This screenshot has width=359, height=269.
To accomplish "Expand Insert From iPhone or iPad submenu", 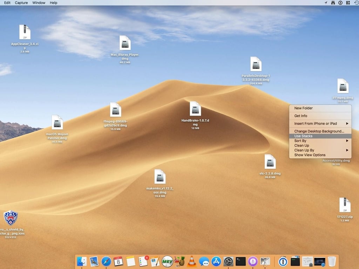I will (320, 124).
